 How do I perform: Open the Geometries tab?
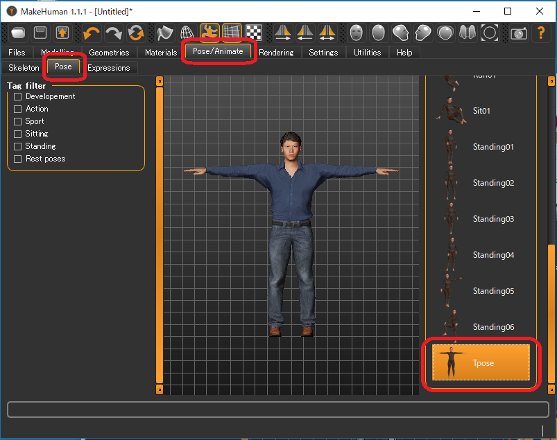point(109,53)
